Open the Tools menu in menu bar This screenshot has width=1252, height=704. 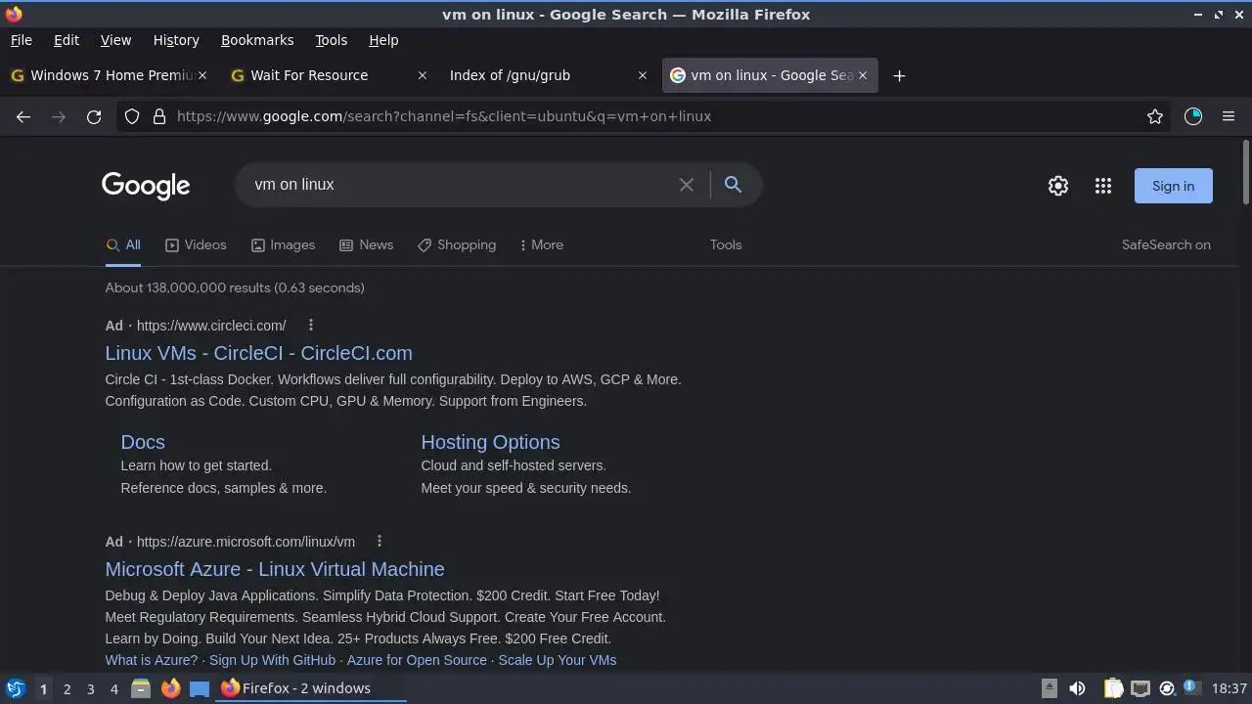point(331,40)
